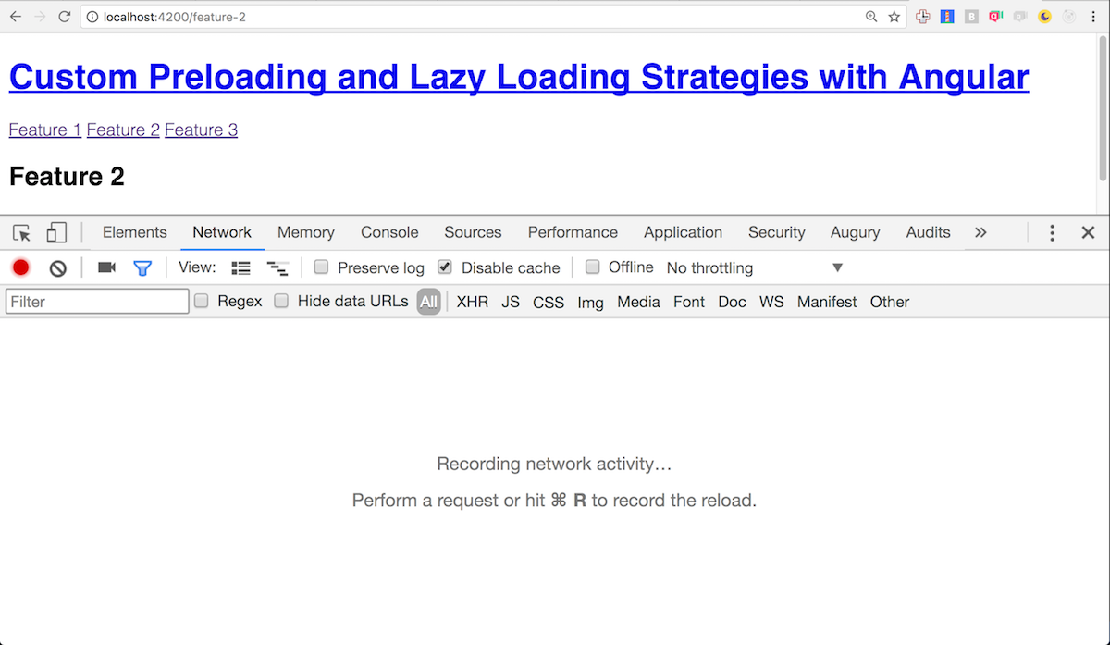1110x645 pixels.
Task: Filter requests by Other
Action: [x=890, y=302]
